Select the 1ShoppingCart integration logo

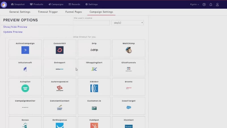pyautogui.click(x=94, y=69)
